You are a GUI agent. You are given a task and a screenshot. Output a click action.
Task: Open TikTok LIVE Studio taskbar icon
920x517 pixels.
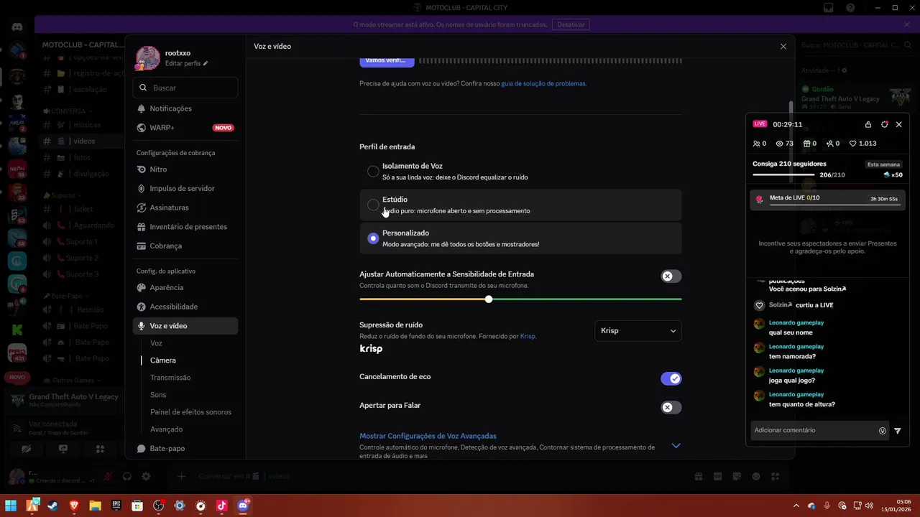pyautogui.click(x=221, y=506)
